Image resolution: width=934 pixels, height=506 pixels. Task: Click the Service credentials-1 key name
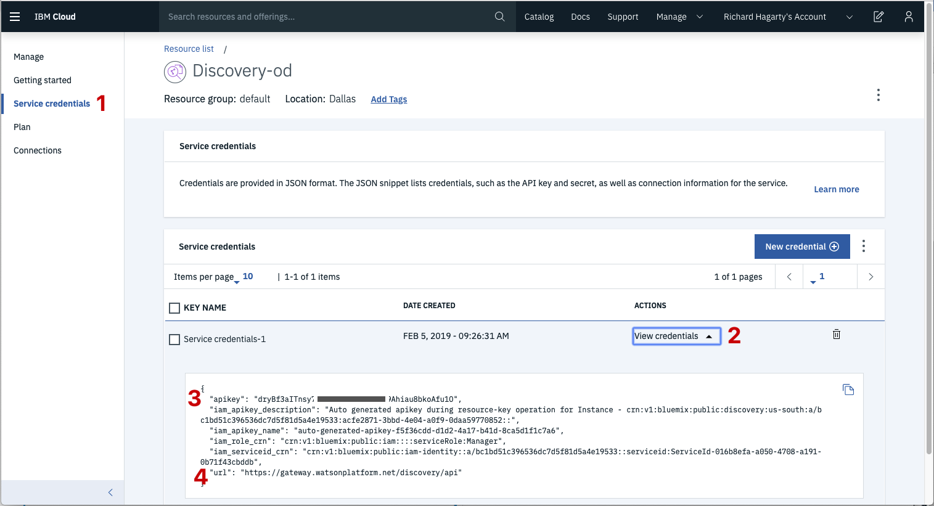click(224, 339)
